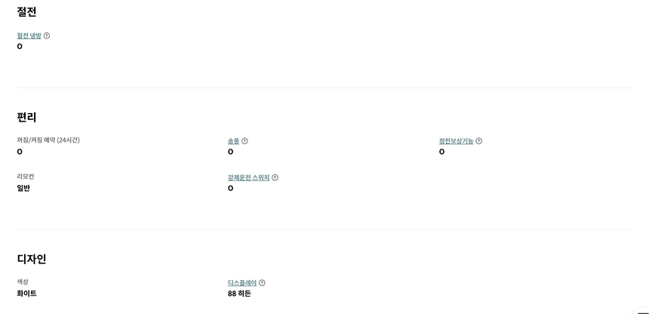Click the 리모컨 spec label
This screenshot has height=314, width=649.
click(26, 177)
